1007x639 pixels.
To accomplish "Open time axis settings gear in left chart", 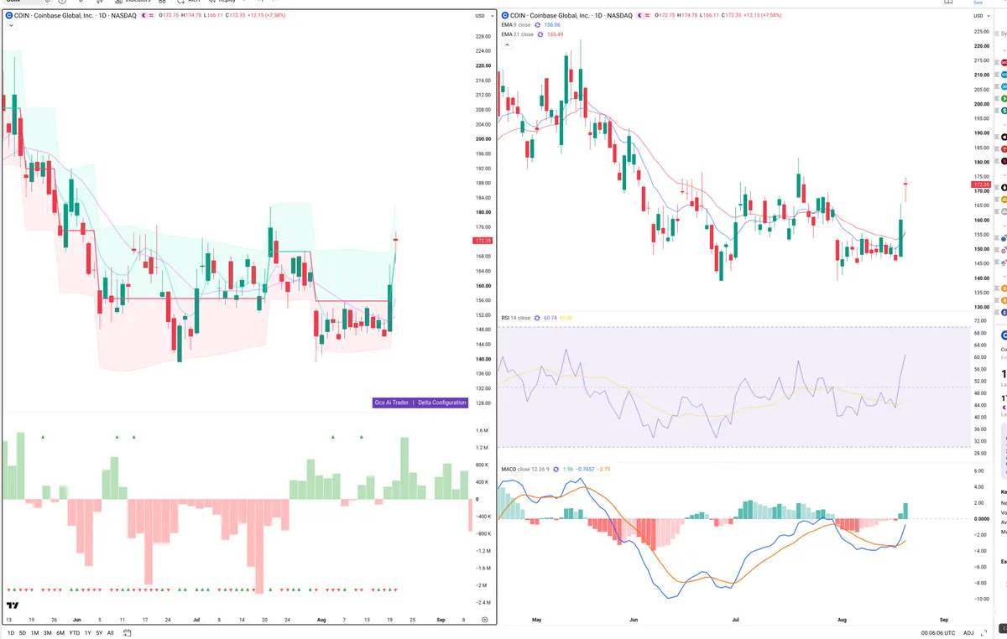I will [x=484, y=619].
